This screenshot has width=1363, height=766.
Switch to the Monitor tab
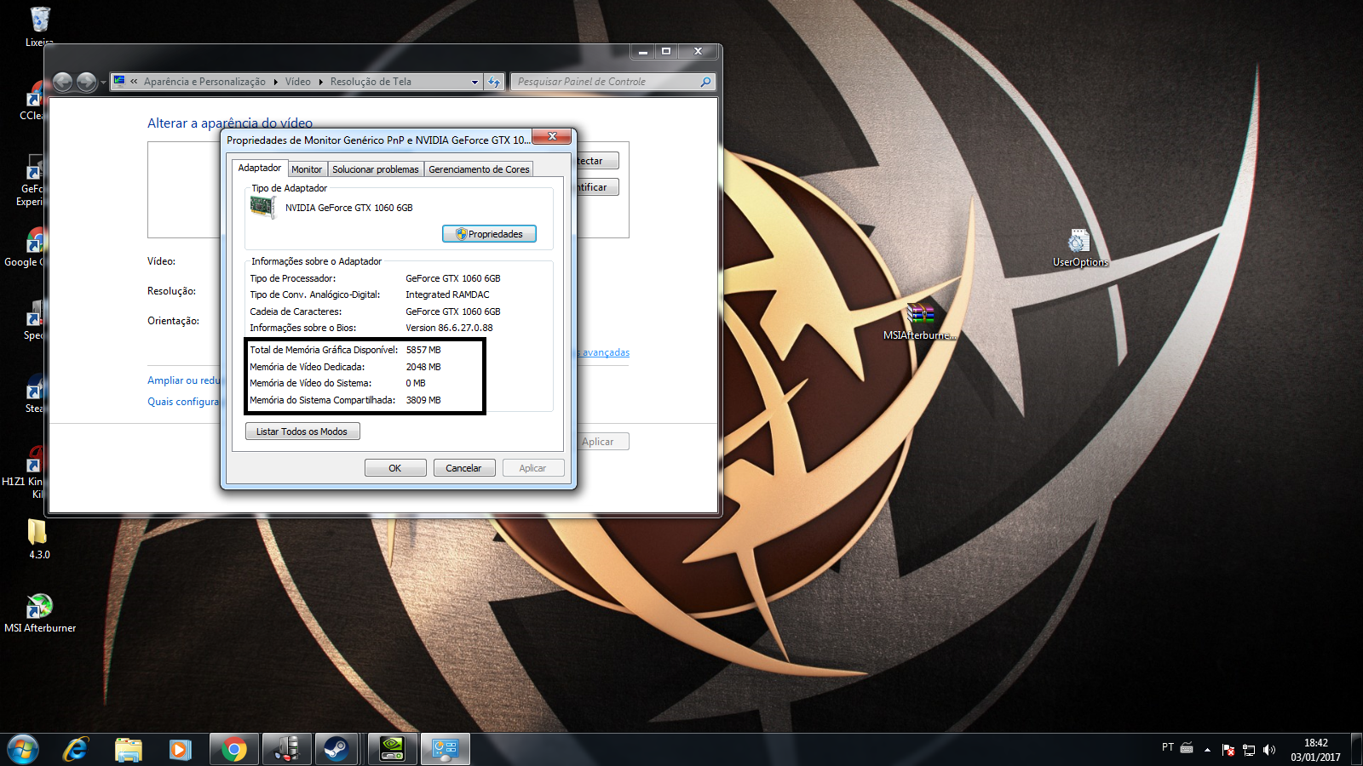coord(307,169)
